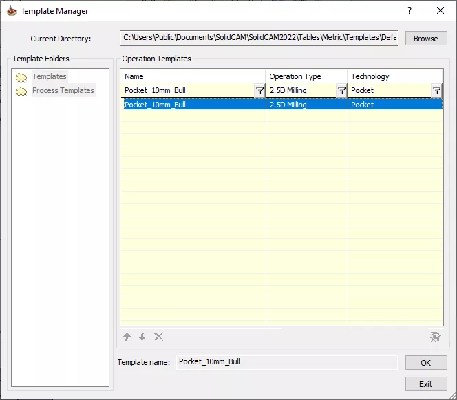This screenshot has width=457, height=400.
Task: Select the Pocket_10mm_Bull template row
Action: tap(193, 105)
